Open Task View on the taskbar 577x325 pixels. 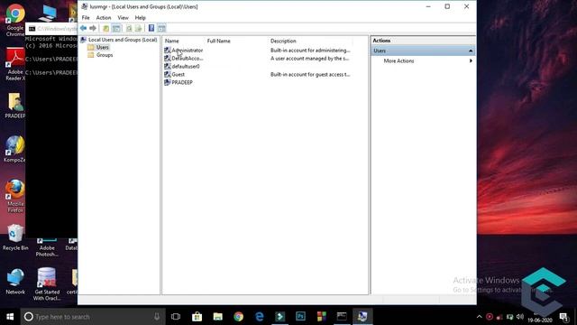(x=176, y=317)
